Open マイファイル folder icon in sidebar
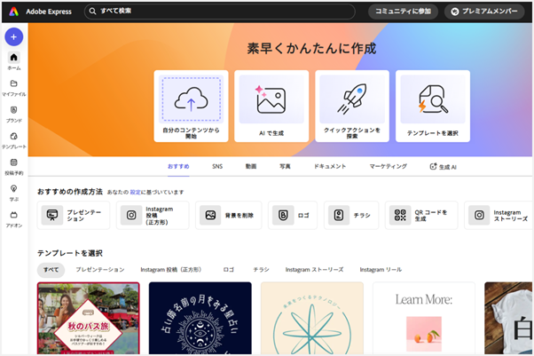Screen dimensions: 534x356 [x=13, y=83]
